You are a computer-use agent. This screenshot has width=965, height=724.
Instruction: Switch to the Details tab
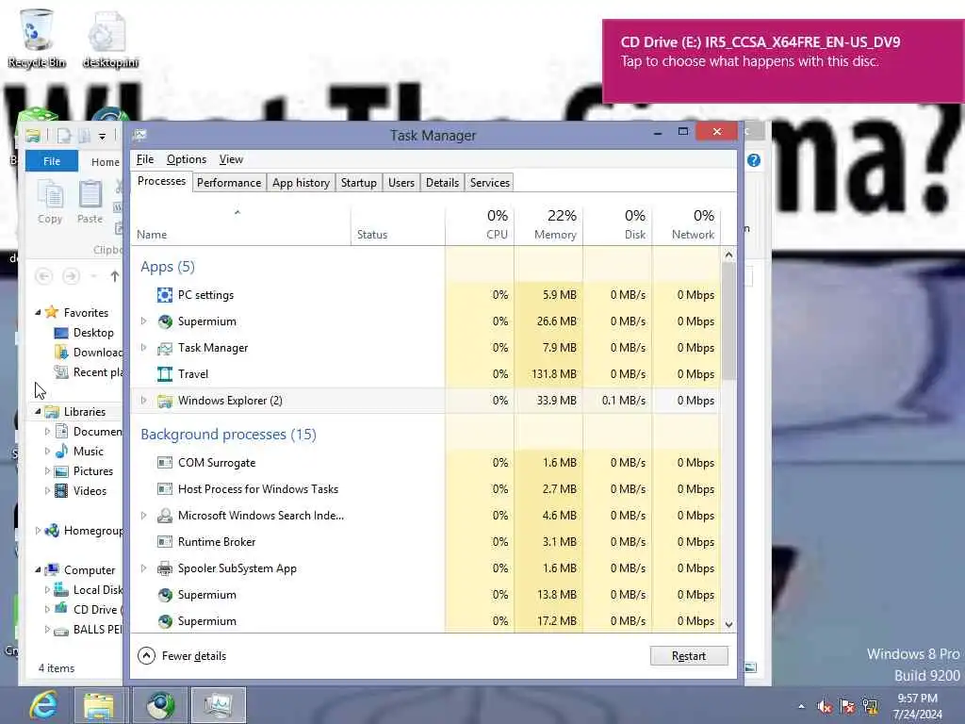click(x=443, y=183)
